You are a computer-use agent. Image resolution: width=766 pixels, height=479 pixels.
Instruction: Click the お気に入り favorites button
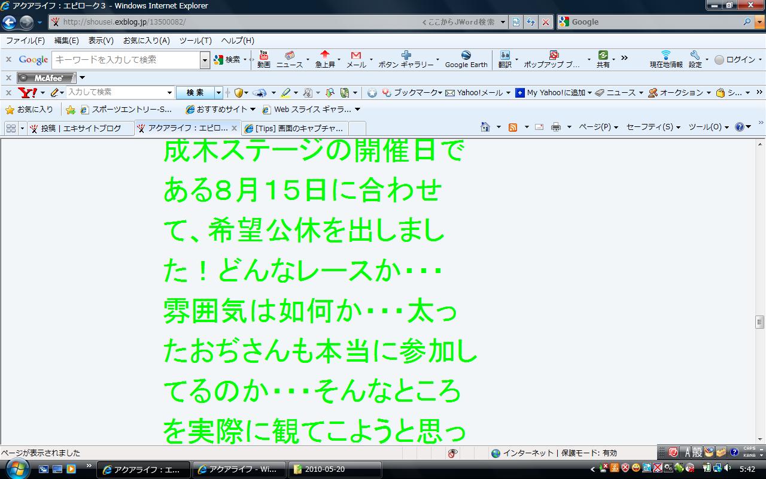coord(29,110)
